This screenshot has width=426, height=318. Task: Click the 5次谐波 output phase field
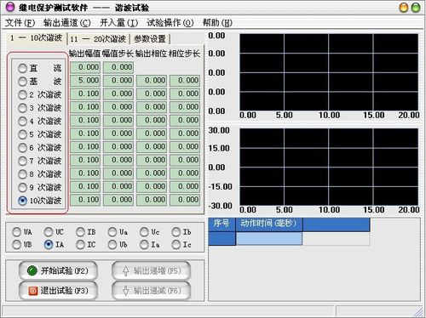[152, 133]
